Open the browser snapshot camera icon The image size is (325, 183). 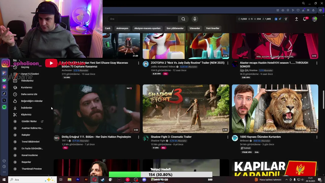283,10
